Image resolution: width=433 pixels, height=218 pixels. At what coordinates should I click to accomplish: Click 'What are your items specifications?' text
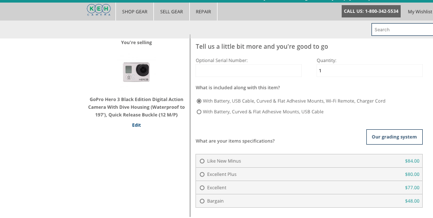235,141
